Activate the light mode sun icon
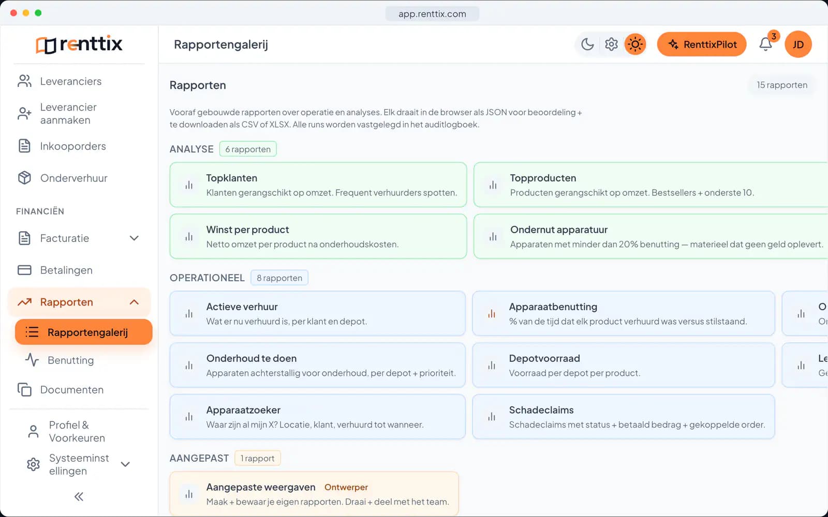This screenshot has width=828, height=517. (x=635, y=44)
